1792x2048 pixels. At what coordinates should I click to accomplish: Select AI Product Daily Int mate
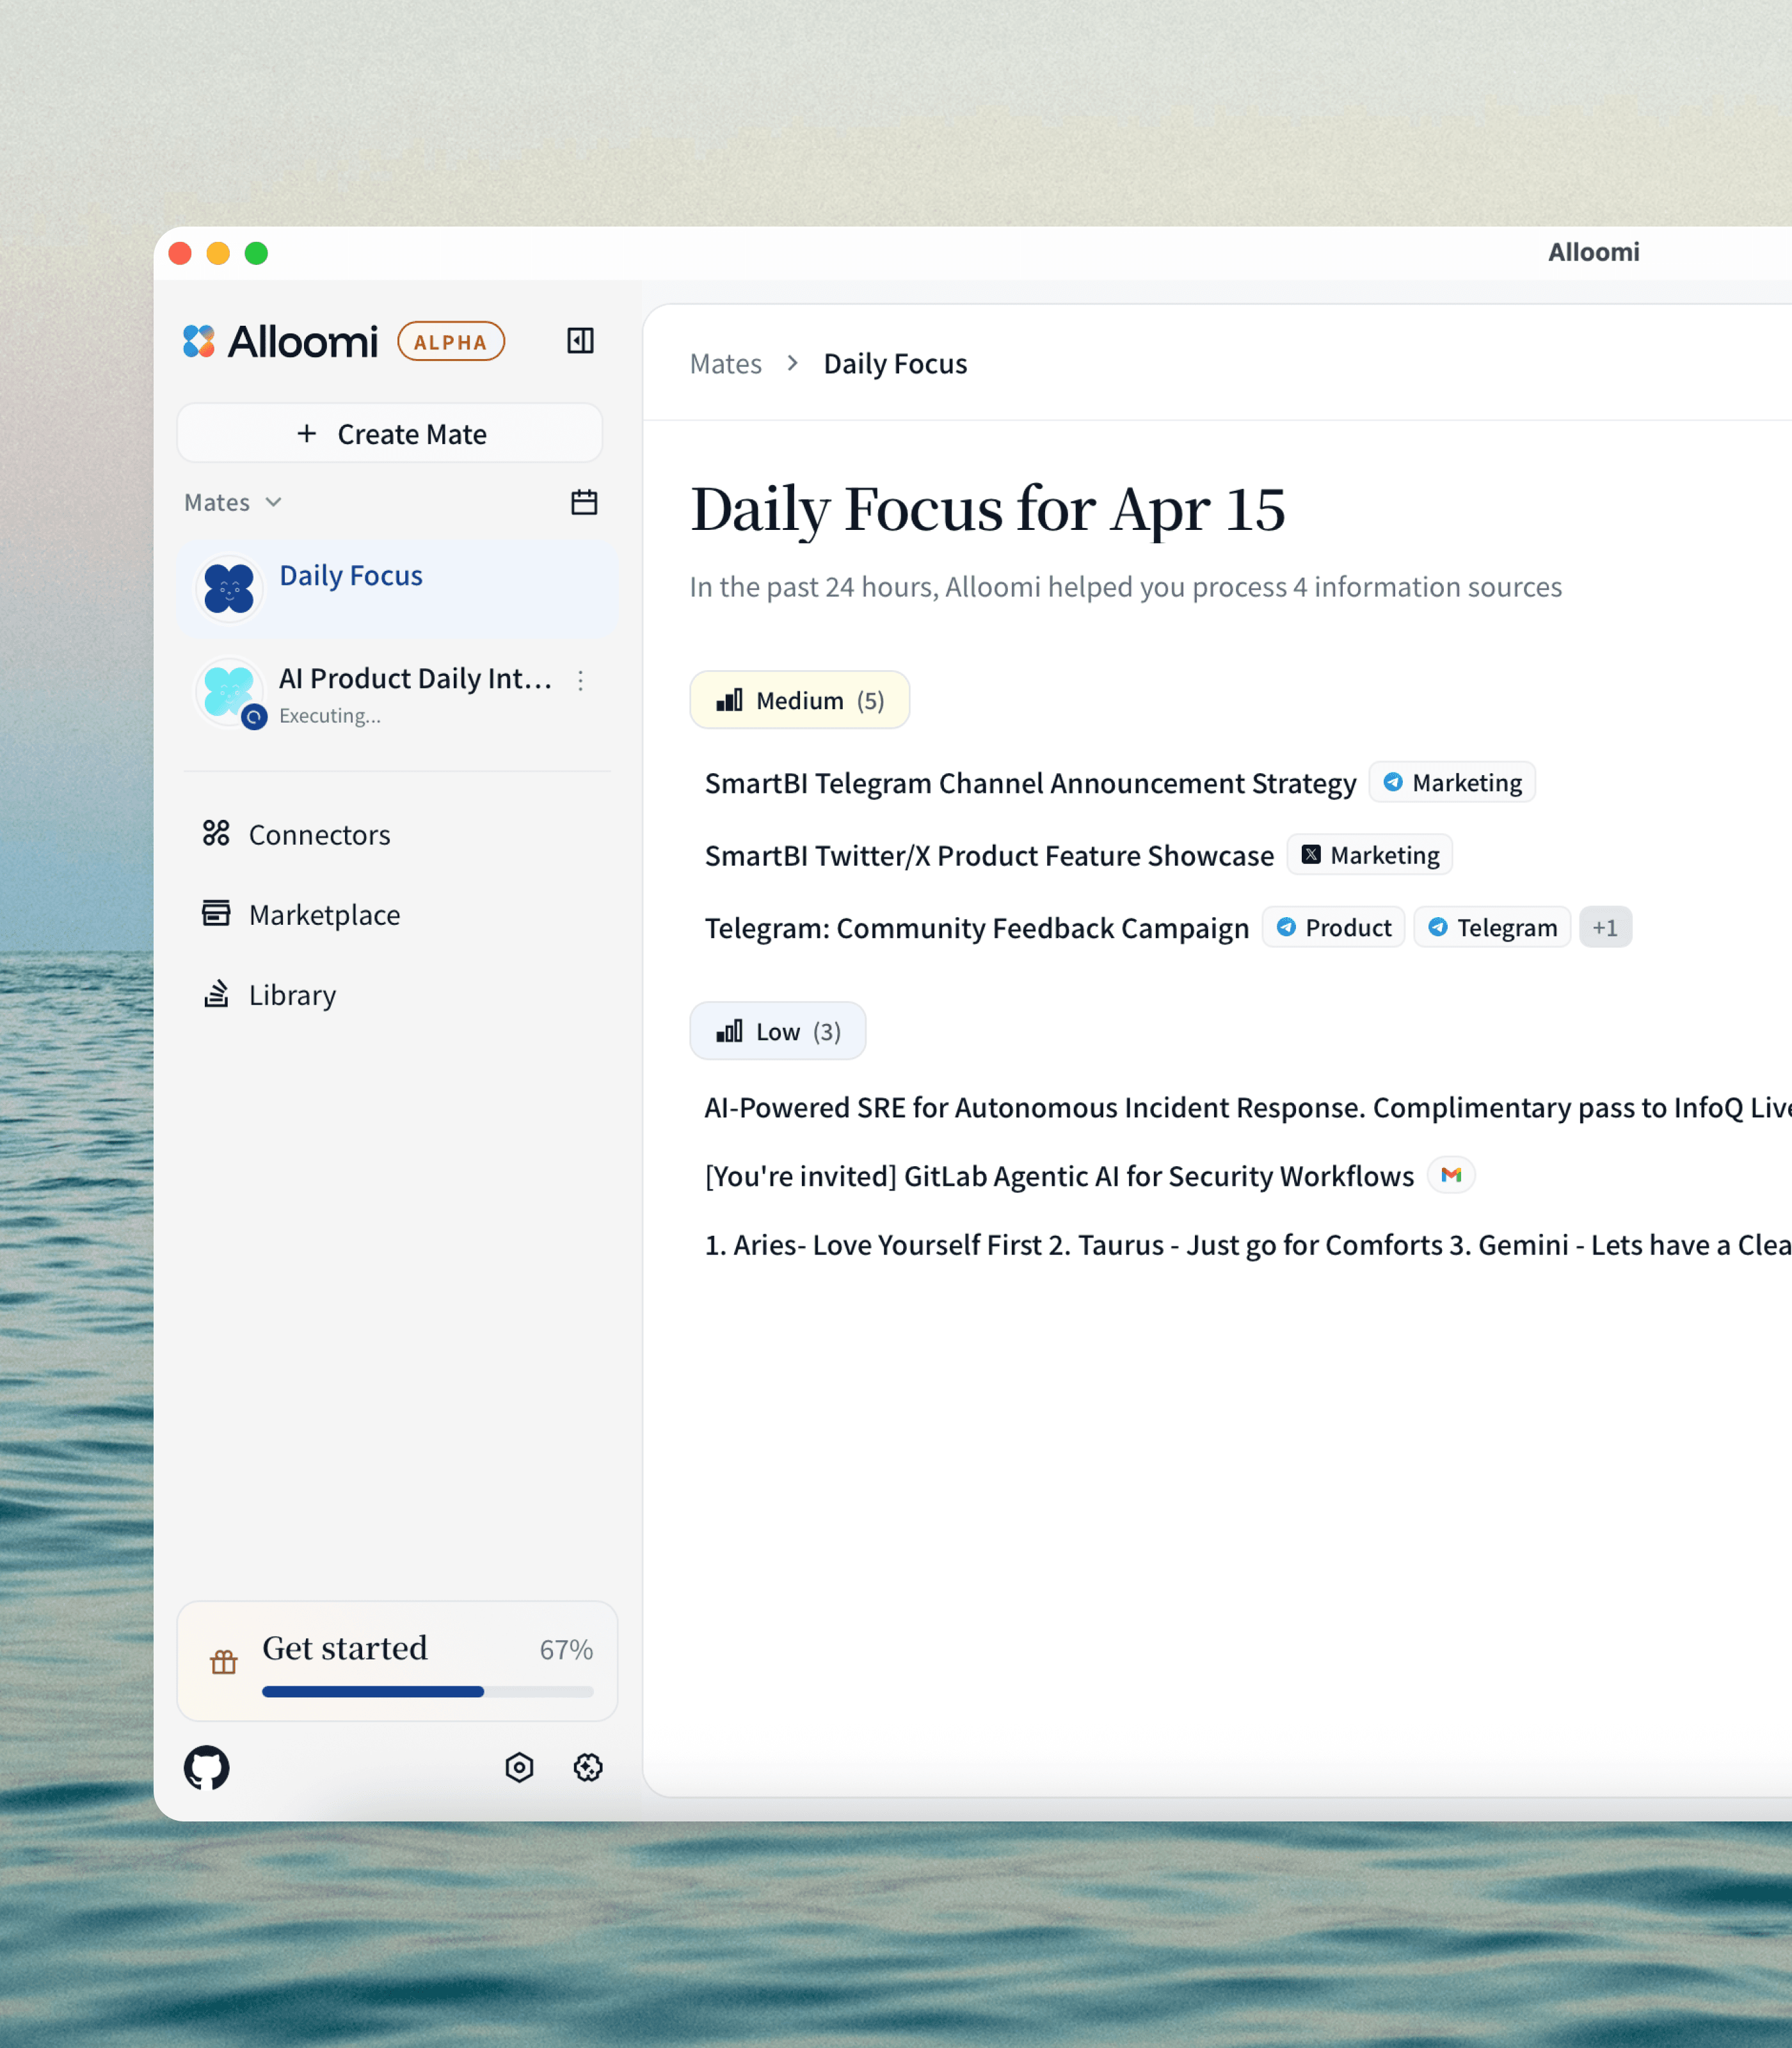pyautogui.click(x=398, y=691)
